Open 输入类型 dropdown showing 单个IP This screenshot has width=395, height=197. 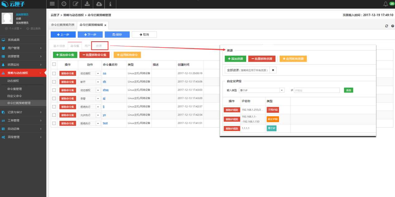pos(261,90)
